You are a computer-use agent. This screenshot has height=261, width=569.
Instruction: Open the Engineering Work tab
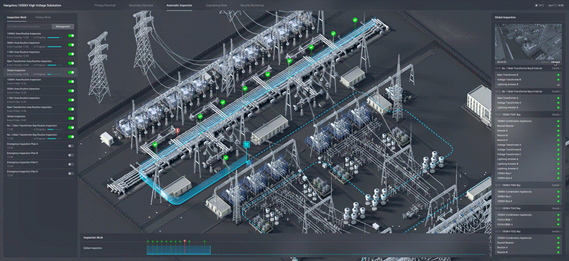pyautogui.click(x=216, y=6)
